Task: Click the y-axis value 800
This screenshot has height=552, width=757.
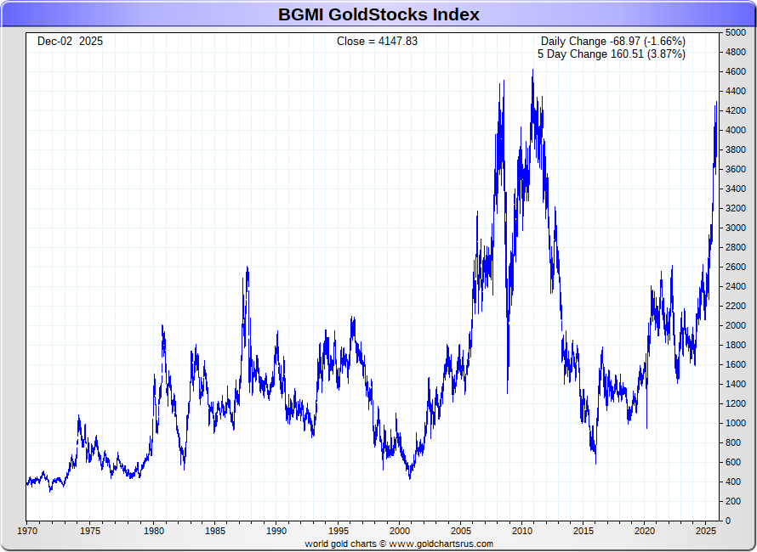Action: (x=733, y=442)
